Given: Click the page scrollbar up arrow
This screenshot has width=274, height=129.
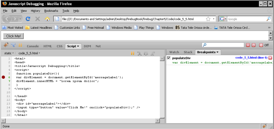Looking at the screenshot, I should [x=270, y=33].
